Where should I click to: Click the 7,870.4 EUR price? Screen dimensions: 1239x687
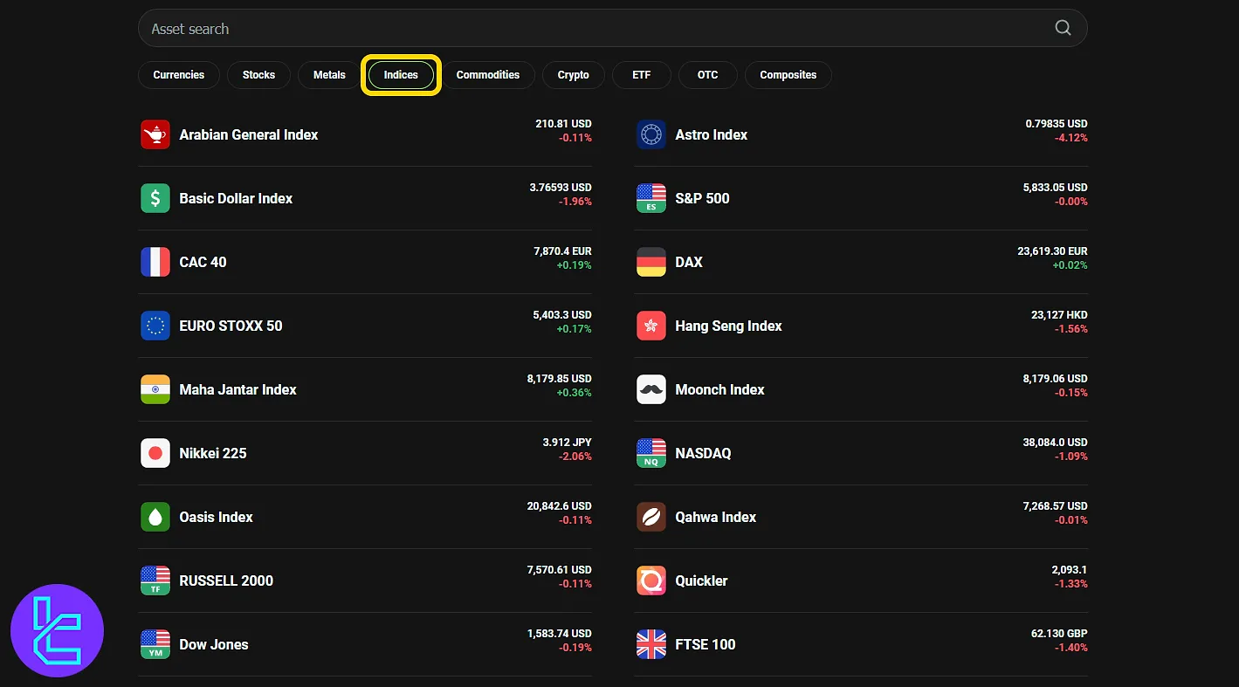coord(562,251)
